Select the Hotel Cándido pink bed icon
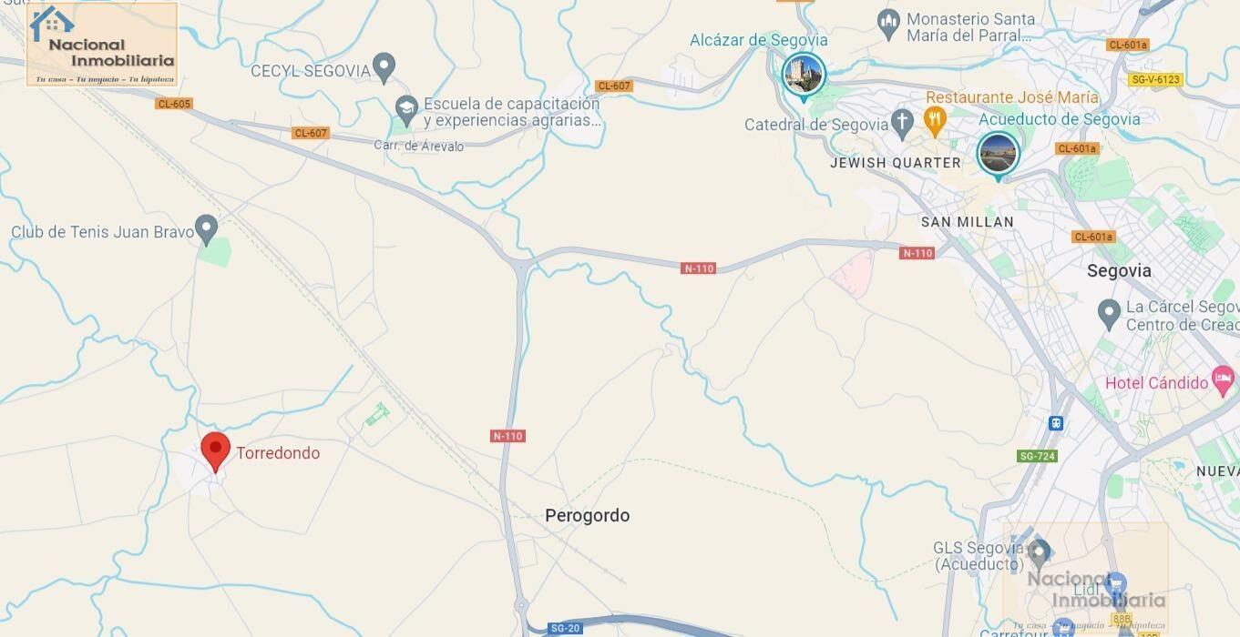1240x637 pixels. click(1223, 379)
